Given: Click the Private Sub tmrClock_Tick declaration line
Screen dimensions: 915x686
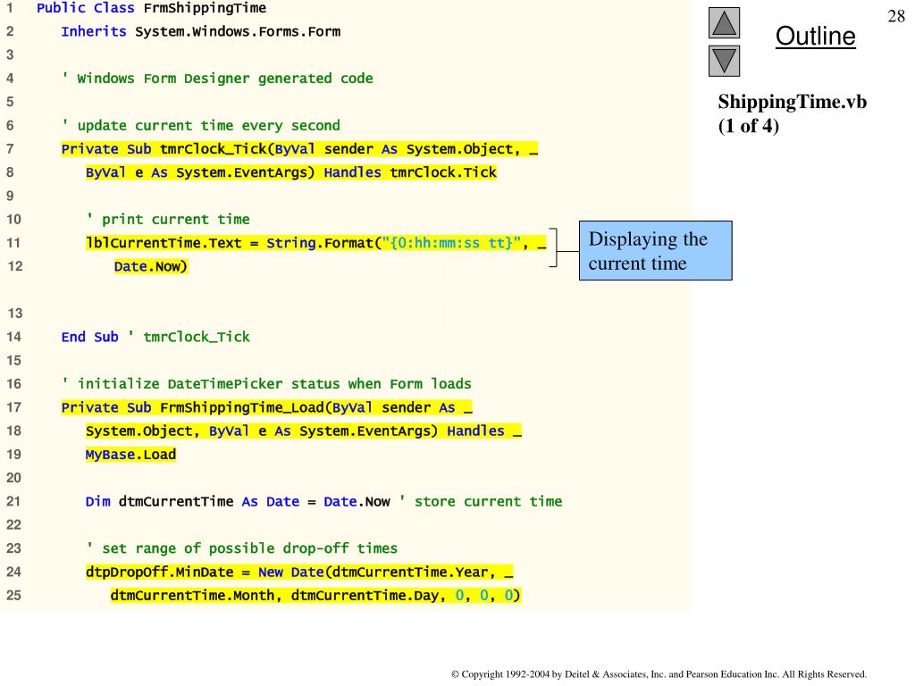Looking at the screenshot, I should [299, 149].
